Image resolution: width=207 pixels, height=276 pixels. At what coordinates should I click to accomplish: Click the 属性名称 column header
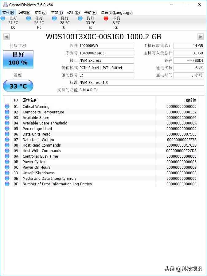88,100
